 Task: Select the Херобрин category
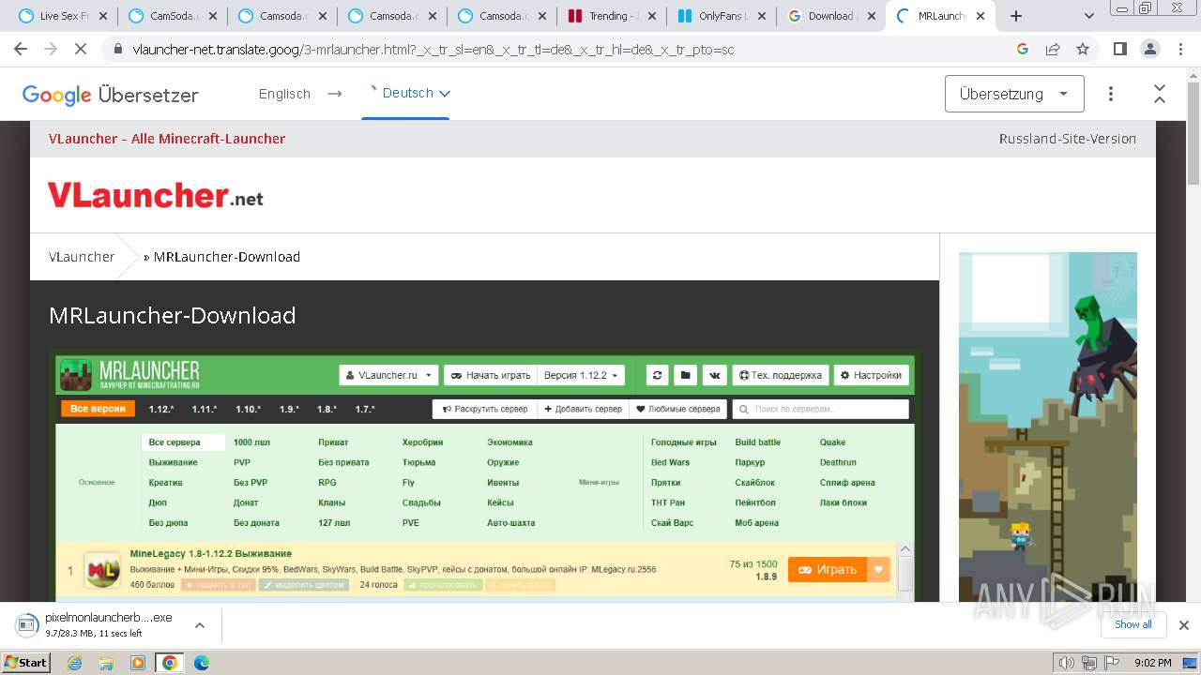(x=422, y=442)
